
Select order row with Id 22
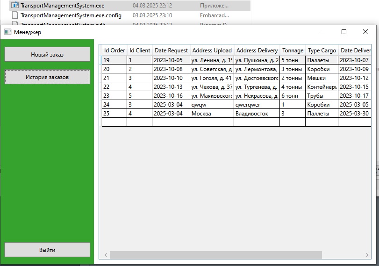click(114, 87)
